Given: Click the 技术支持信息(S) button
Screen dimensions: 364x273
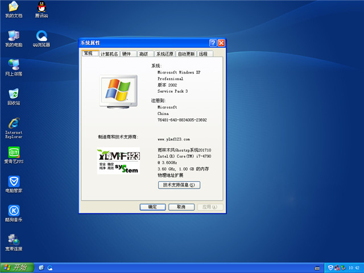Looking at the screenshot, I should click(179, 185).
